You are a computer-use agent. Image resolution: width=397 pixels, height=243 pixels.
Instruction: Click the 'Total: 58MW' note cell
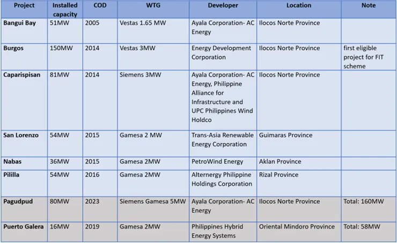[369, 232]
